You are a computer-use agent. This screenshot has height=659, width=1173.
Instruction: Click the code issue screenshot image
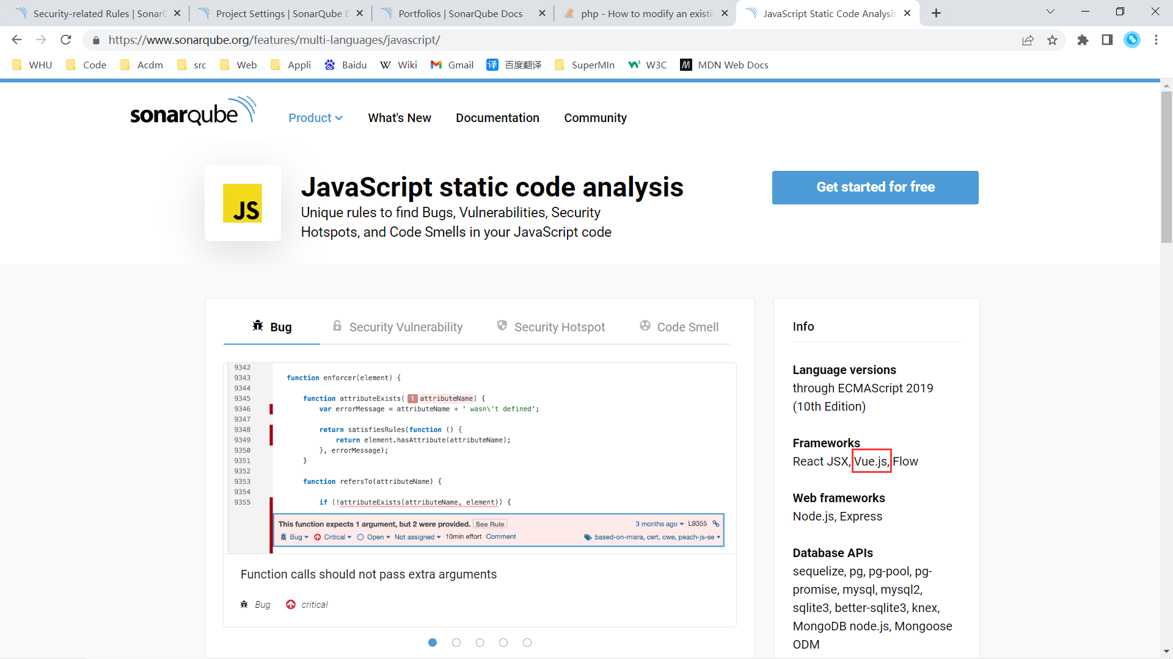click(x=480, y=458)
